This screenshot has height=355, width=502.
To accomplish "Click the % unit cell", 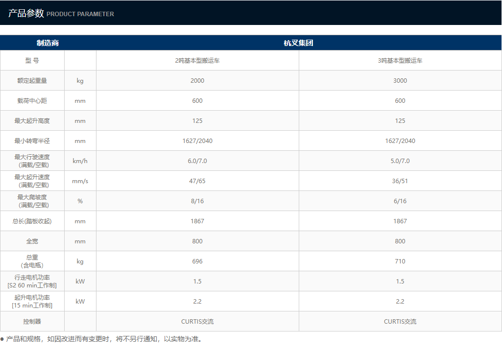I will click(x=80, y=201).
